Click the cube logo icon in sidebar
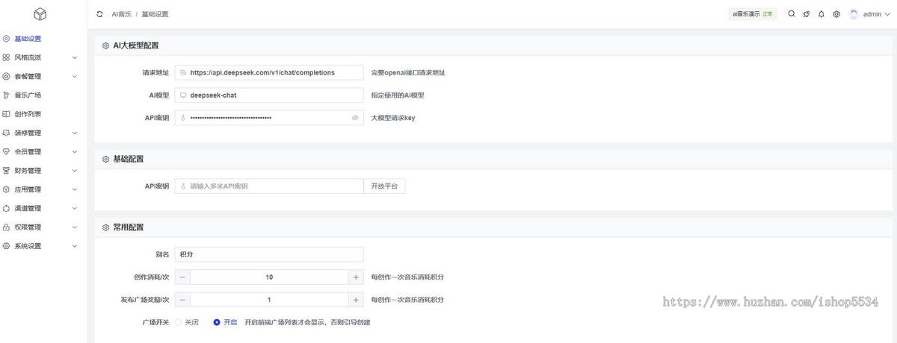 (40, 13)
